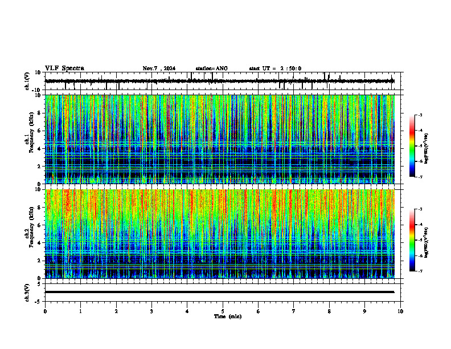Click the 'Time (min)' axis label
The width and height of the screenshot is (451, 349).
[x=228, y=316]
